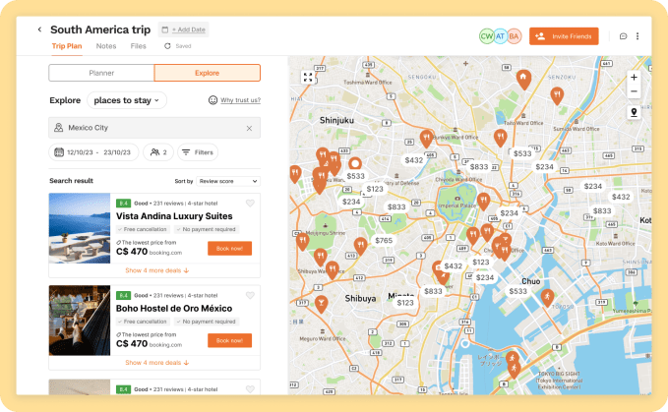Screen dimensions: 668x412
Task: Click Book now for Vista Andina Luxury Suites
Action: pyautogui.click(x=229, y=249)
